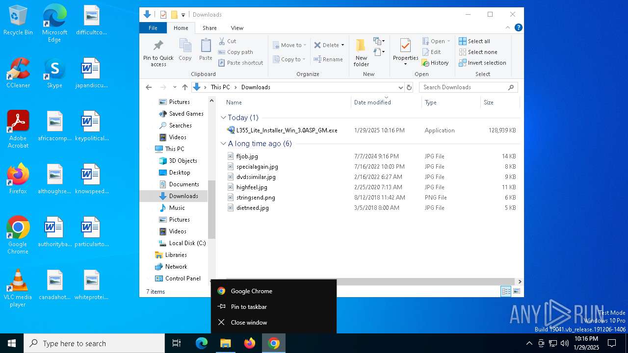Minimize the ribbon chevron
This screenshot has width=628, height=353.
[x=507, y=27]
